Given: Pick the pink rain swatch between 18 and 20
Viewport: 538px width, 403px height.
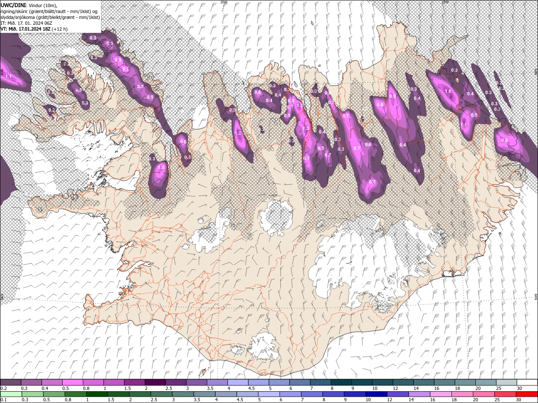Looking at the screenshot, I should point(462,394).
